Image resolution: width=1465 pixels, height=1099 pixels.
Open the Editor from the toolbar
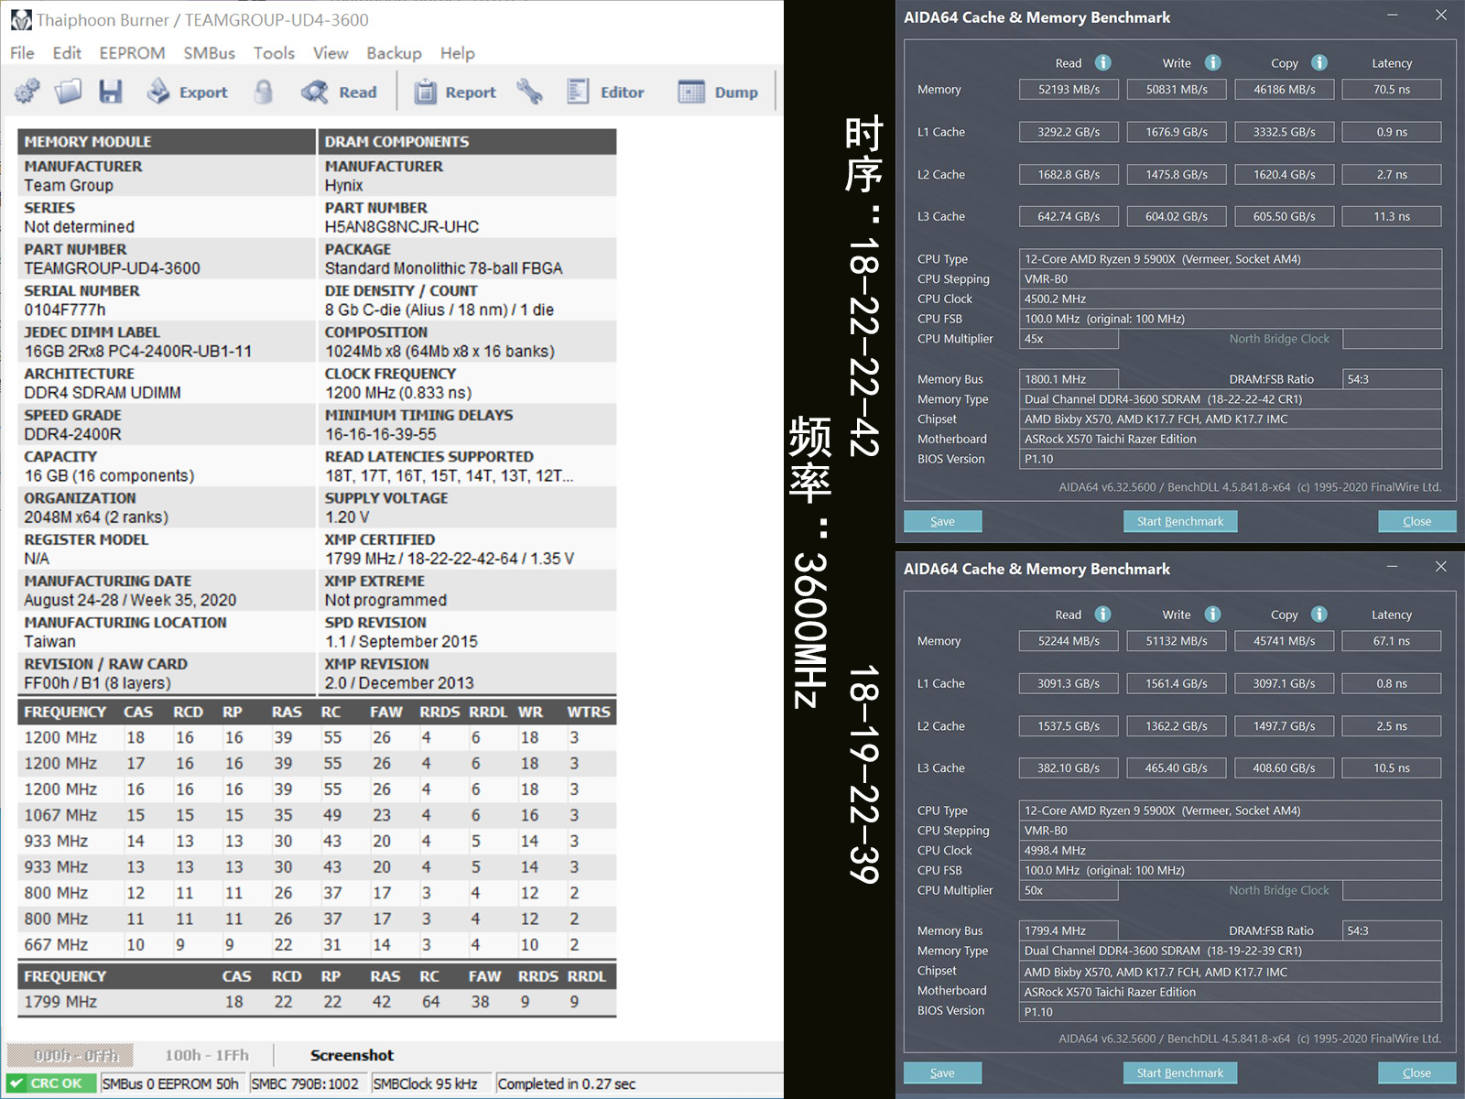click(x=605, y=92)
